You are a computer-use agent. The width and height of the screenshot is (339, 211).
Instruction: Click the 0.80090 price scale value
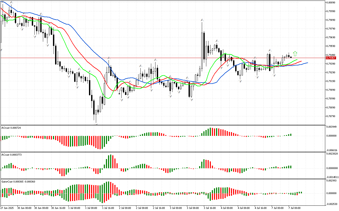(331, 2)
